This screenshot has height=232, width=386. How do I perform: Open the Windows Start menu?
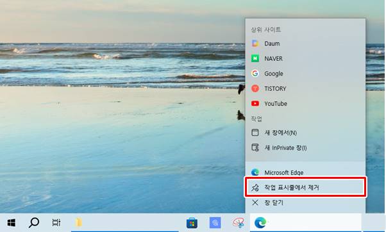pos(12,223)
